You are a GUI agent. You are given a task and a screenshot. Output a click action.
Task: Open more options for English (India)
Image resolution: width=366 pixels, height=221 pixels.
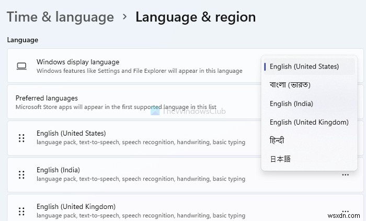[x=345, y=175]
